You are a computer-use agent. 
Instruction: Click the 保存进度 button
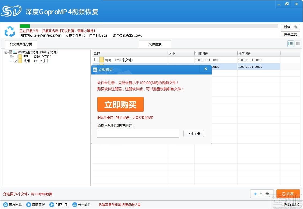290,34
